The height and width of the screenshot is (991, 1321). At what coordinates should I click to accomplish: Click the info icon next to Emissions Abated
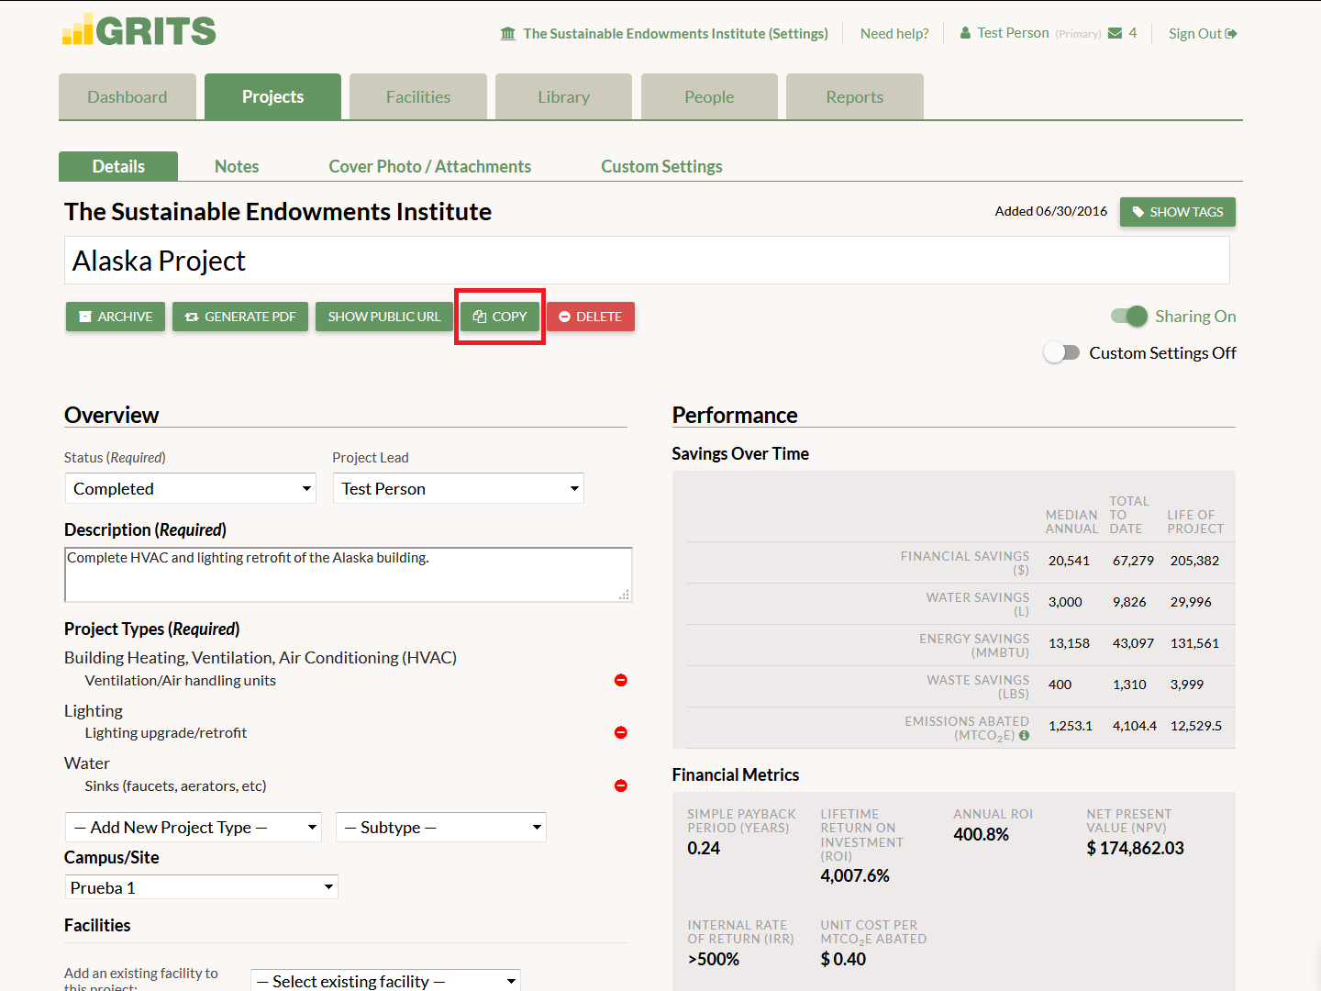click(x=1024, y=735)
